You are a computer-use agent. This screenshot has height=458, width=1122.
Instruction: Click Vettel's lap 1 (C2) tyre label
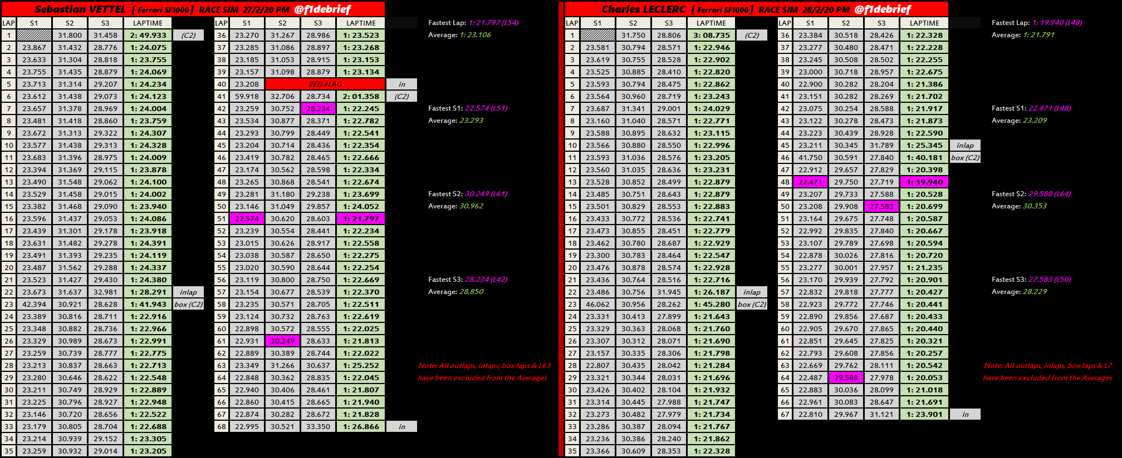pyautogui.click(x=188, y=35)
